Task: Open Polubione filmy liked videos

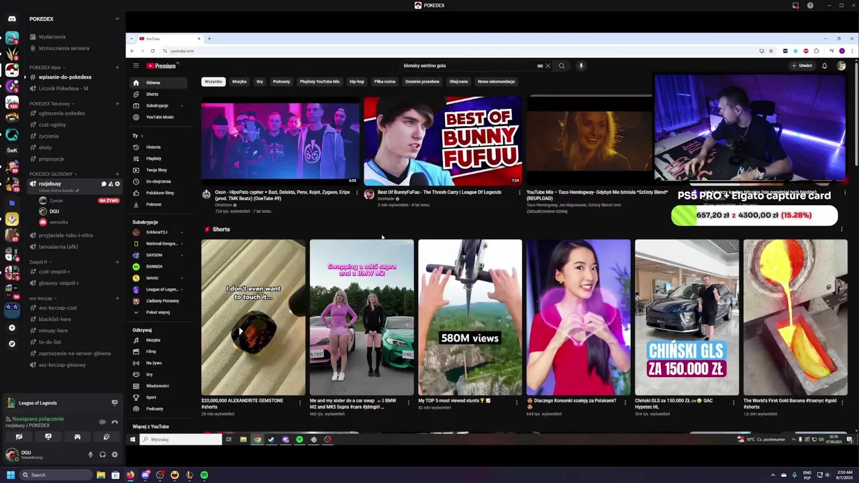Action: coord(160,193)
